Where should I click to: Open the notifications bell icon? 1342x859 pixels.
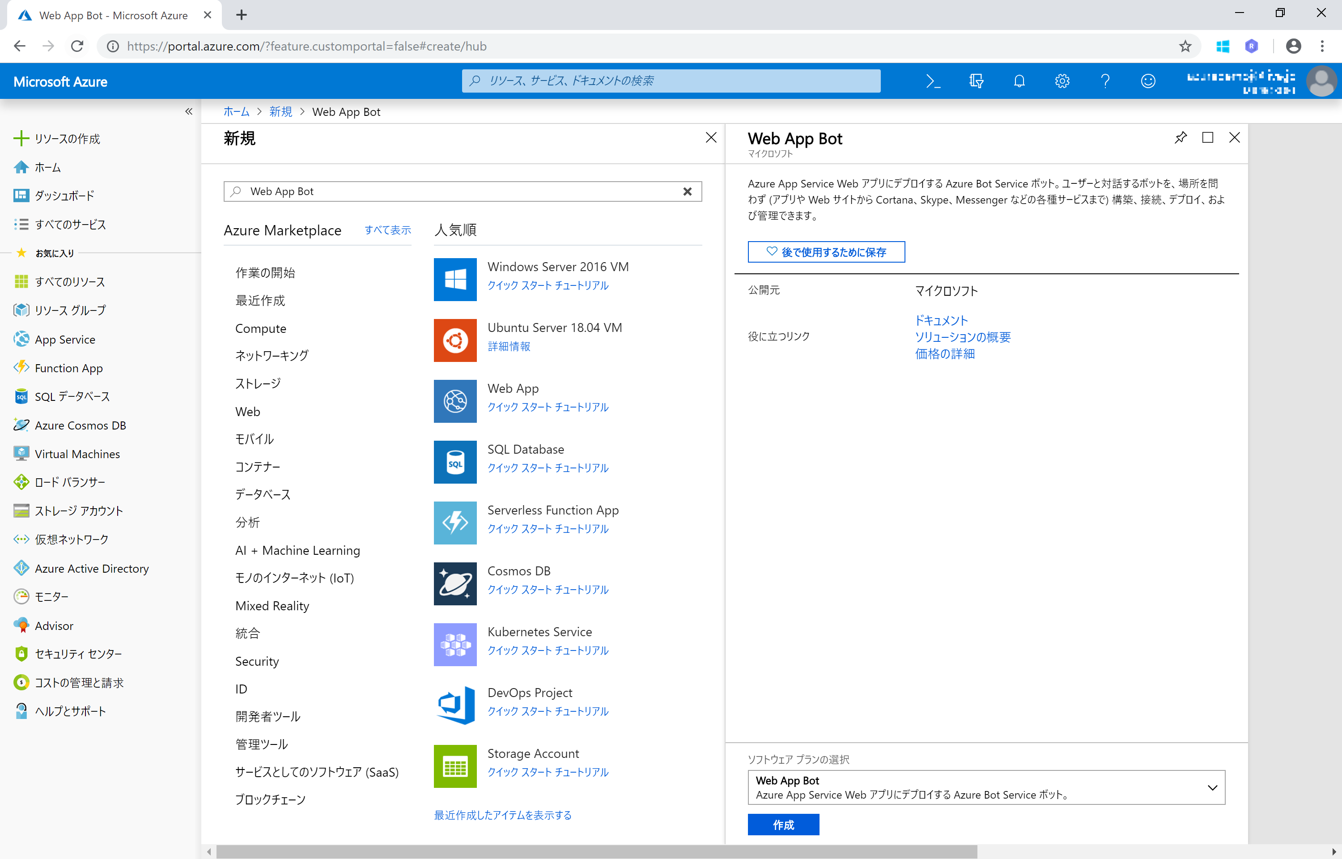tap(1019, 81)
